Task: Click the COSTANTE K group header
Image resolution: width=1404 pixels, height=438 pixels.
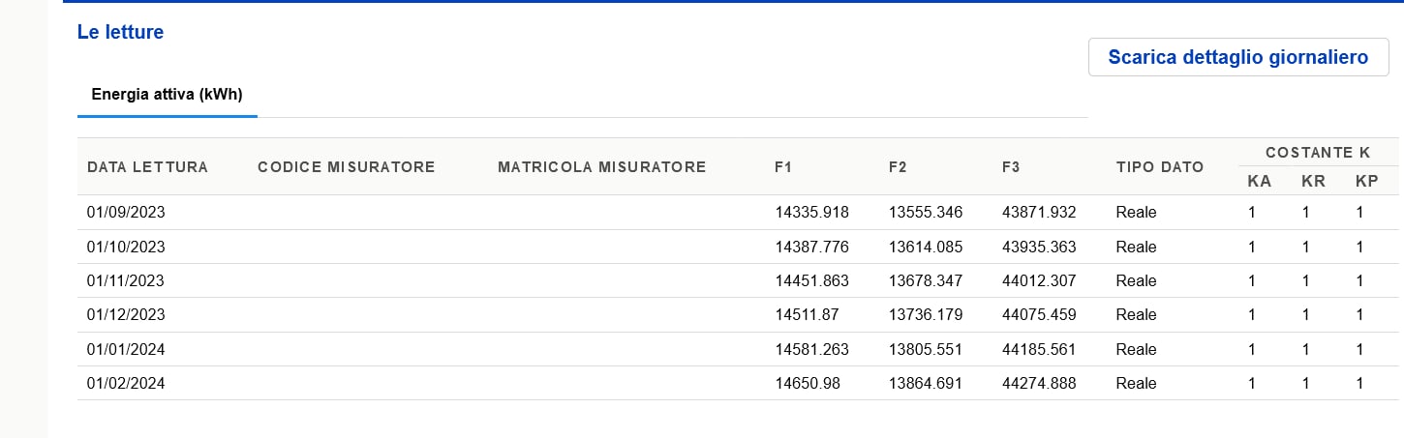Action: 1317,153
